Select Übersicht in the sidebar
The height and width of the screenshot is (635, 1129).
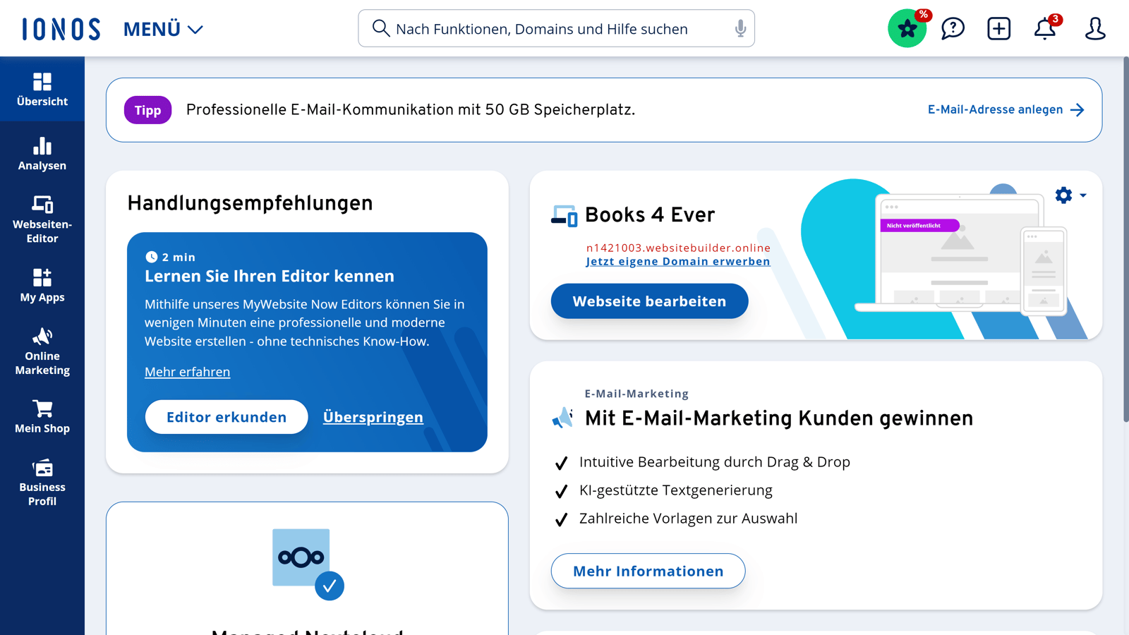(42, 89)
